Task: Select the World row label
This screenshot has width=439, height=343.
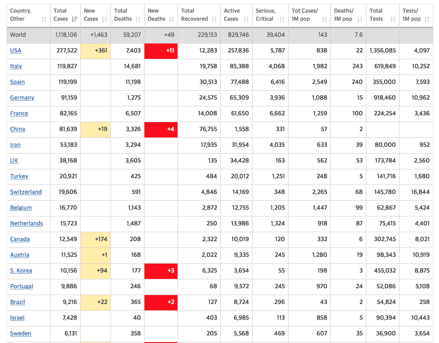Action: pyautogui.click(x=18, y=35)
